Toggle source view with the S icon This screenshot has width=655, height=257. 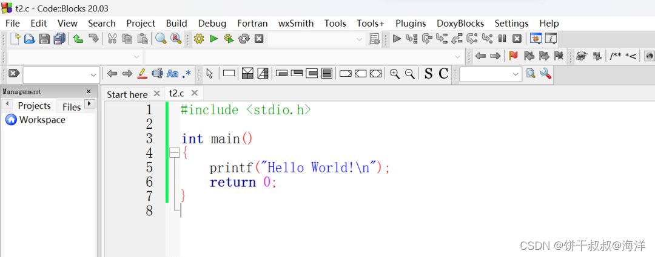pos(428,74)
